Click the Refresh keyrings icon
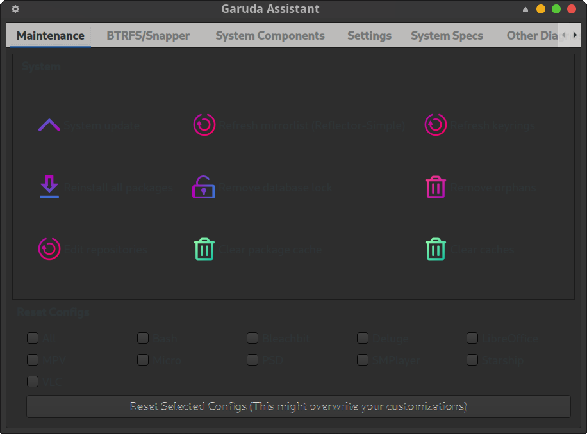This screenshot has width=587, height=434. (436, 124)
